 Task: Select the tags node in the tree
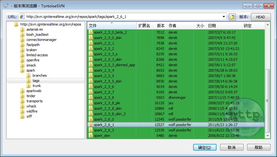pos(36,81)
